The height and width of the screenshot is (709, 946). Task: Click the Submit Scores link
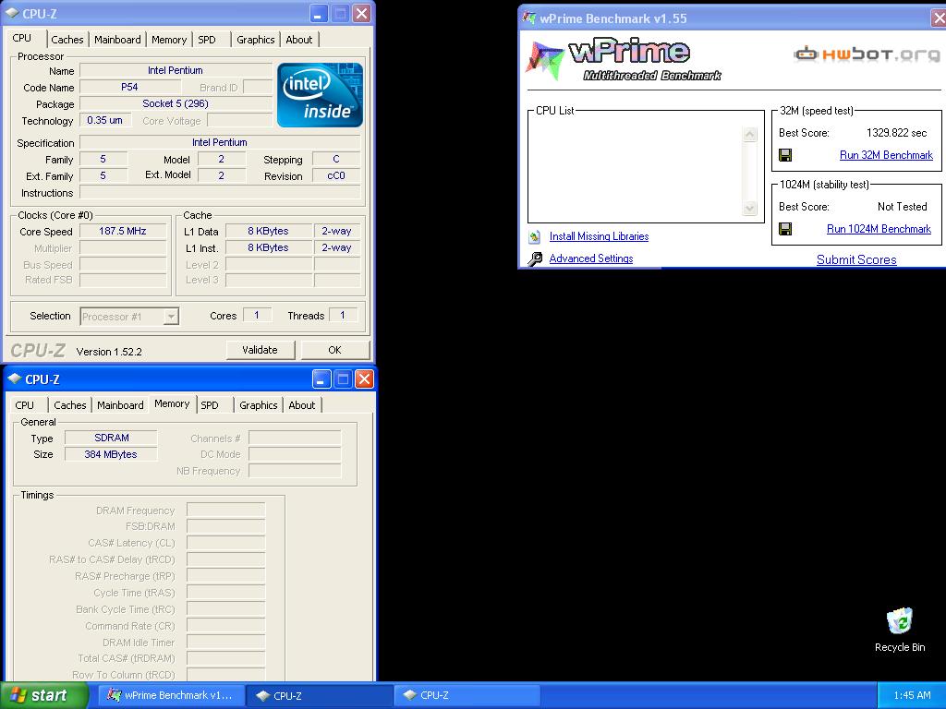(856, 259)
